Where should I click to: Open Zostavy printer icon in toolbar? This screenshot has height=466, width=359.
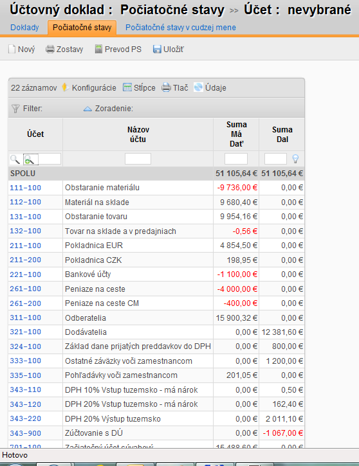[x=50, y=49]
